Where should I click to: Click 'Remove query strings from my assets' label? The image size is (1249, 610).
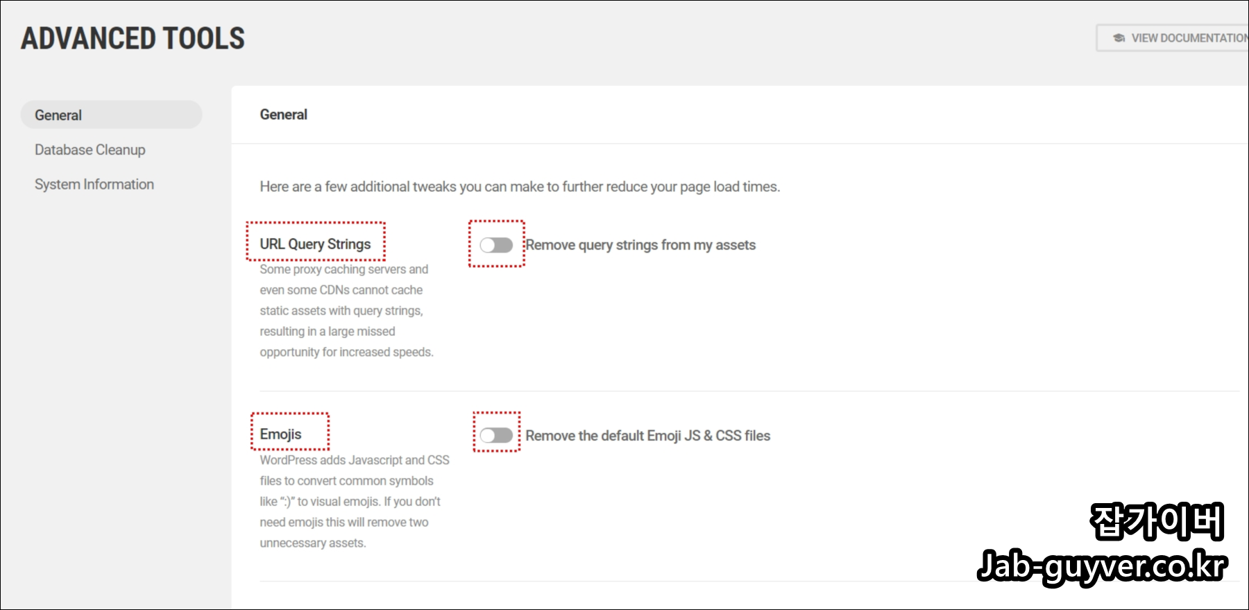click(640, 245)
